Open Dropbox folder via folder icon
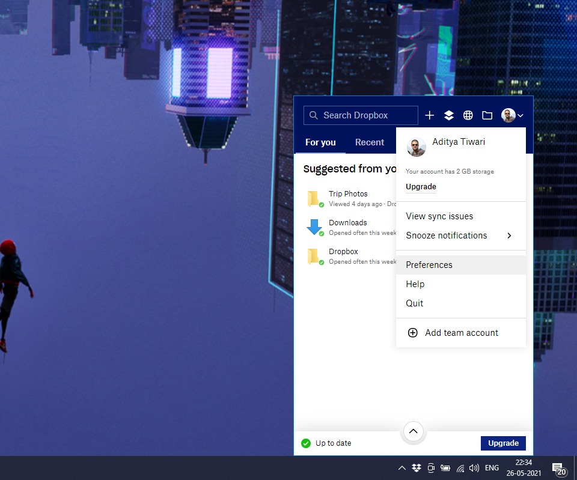The image size is (577, 480). tap(487, 115)
